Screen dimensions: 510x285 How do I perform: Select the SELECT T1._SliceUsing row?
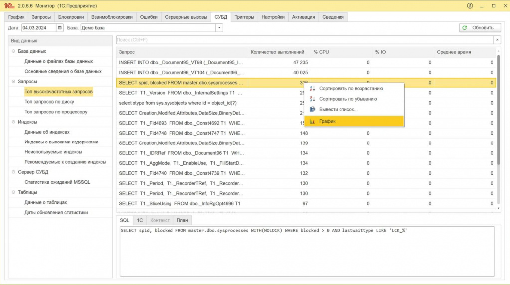306,203
